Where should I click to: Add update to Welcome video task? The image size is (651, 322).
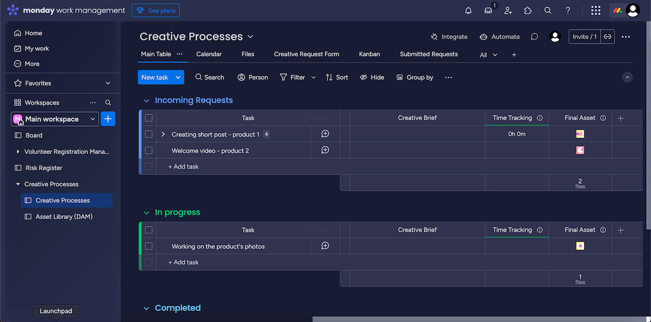325,150
